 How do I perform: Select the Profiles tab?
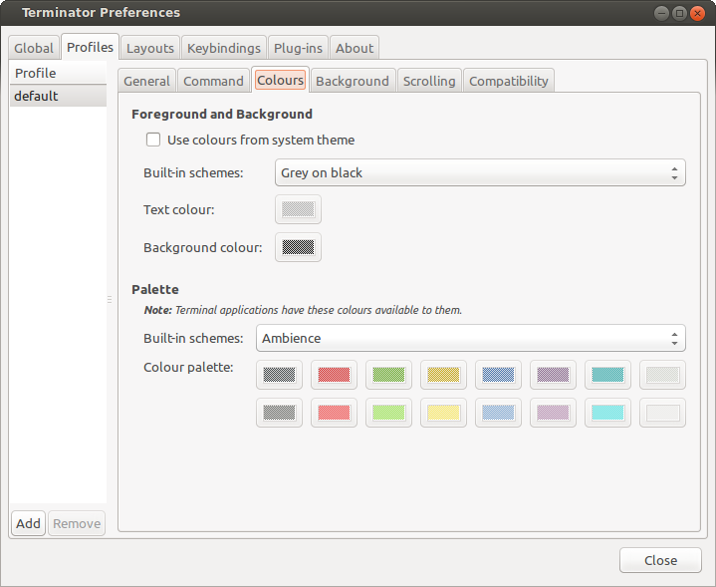tap(90, 47)
